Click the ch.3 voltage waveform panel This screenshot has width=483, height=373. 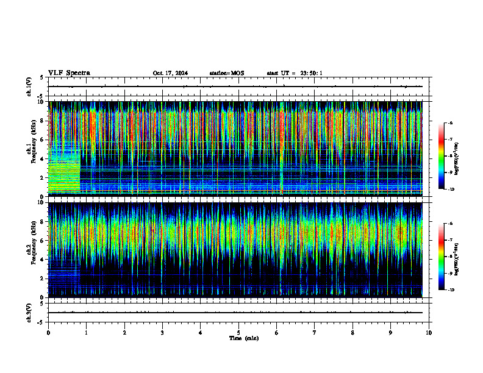[x=238, y=313]
